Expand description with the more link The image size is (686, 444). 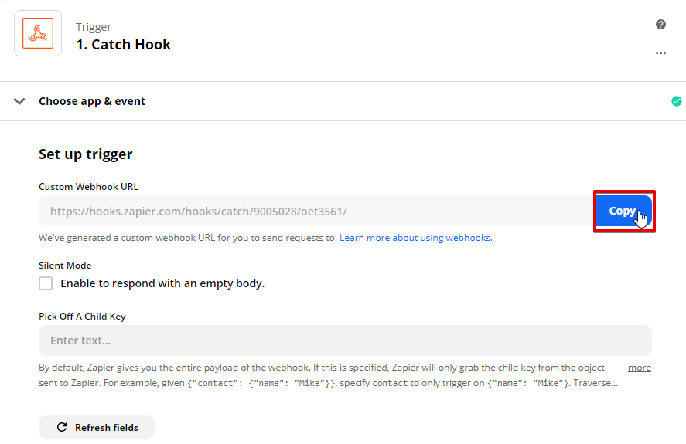click(x=639, y=368)
